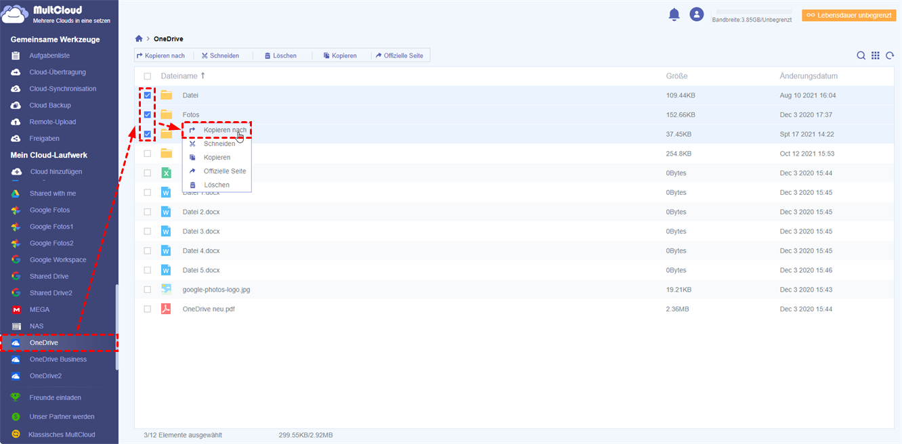Viewport: 902px width, 444px height.
Task: Click toolbar Kopieren button
Action: pos(340,56)
